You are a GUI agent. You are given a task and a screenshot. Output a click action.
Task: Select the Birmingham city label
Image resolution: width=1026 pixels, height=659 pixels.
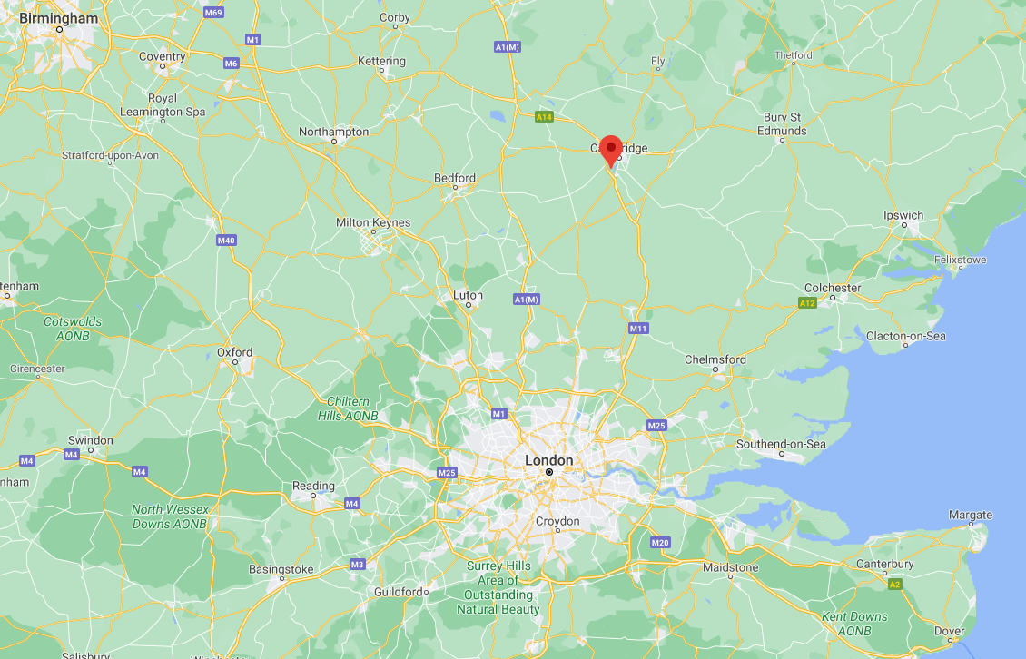coord(59,18)
